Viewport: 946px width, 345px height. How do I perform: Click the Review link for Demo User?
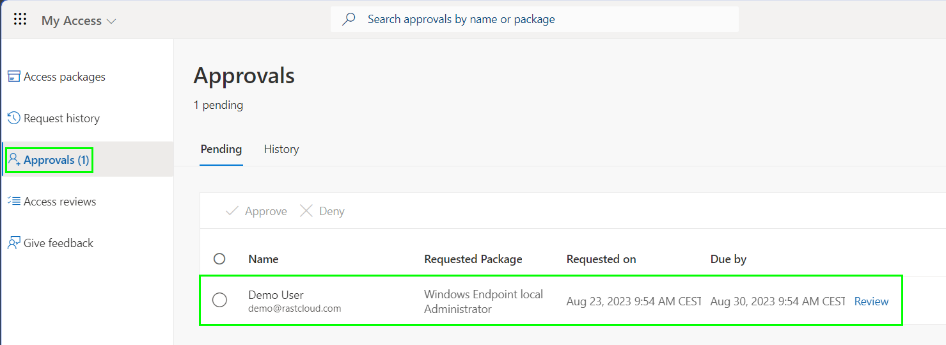(871, 301)
